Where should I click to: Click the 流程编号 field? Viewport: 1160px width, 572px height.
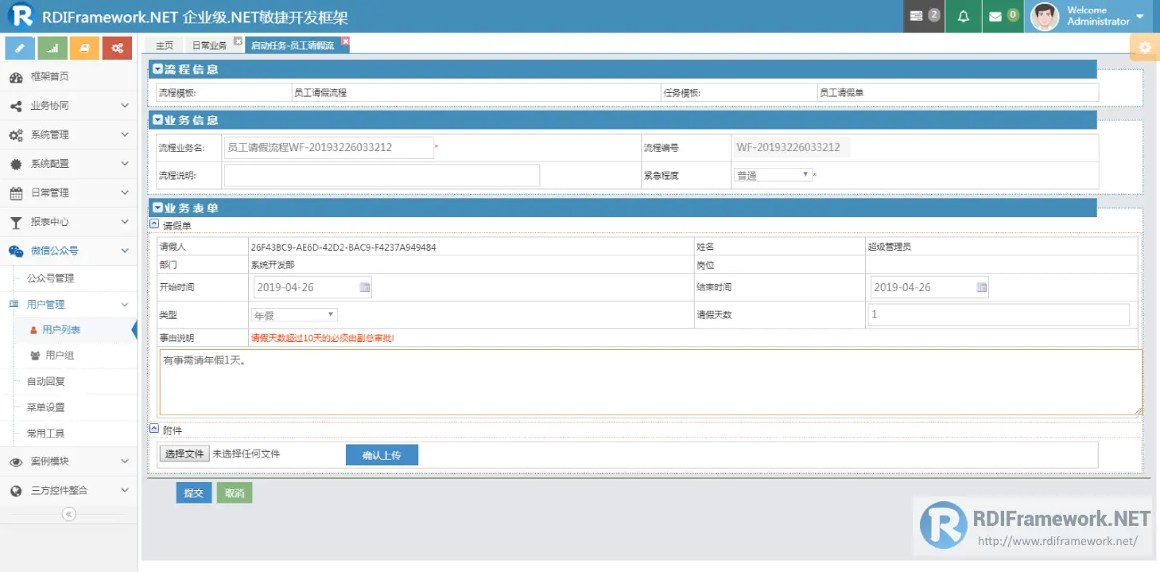[x=790, y=147]
